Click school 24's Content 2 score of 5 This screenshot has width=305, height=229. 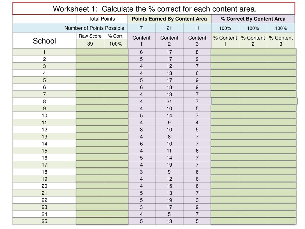coord(169,214)
